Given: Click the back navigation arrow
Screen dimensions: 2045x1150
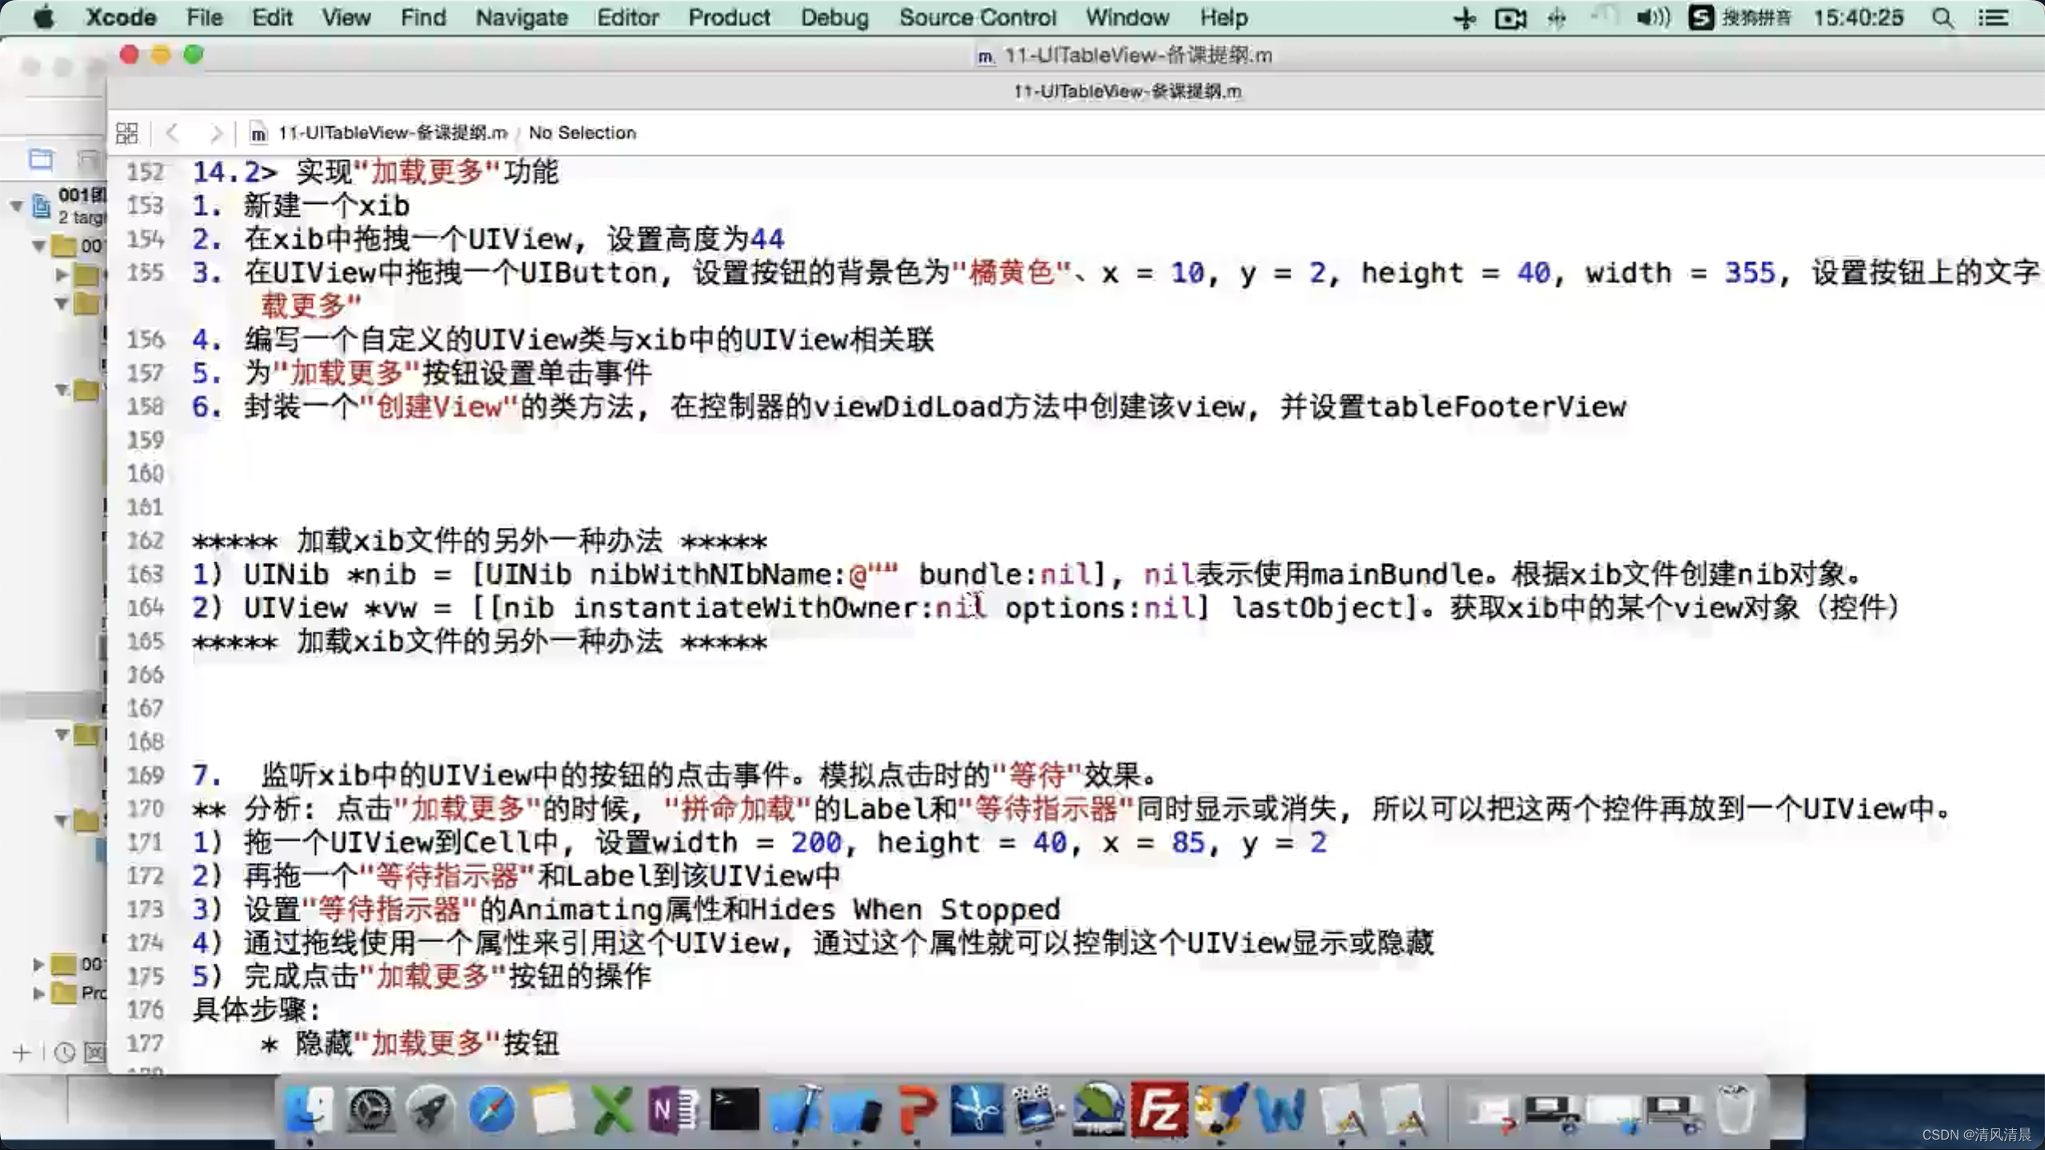Looking at the screenshot, I should [173, 132].
